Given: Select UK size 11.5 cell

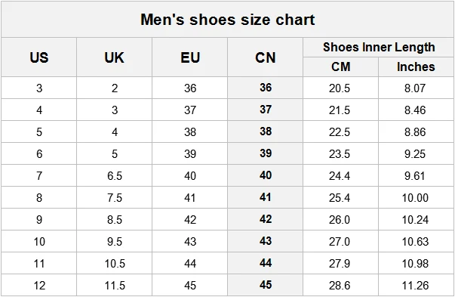Looking at the screenshot, I should coord(115,286).
